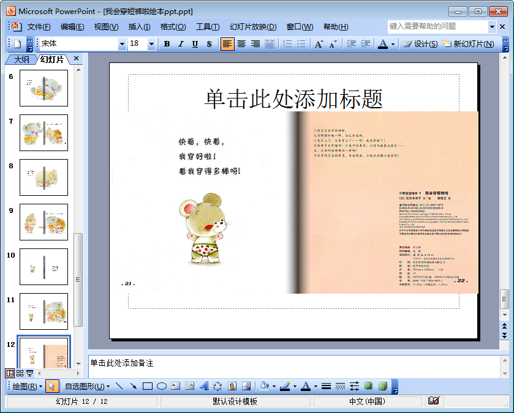Decrease the font size
This screenshot has width=514, height=413.
click(x=333, y=44)
